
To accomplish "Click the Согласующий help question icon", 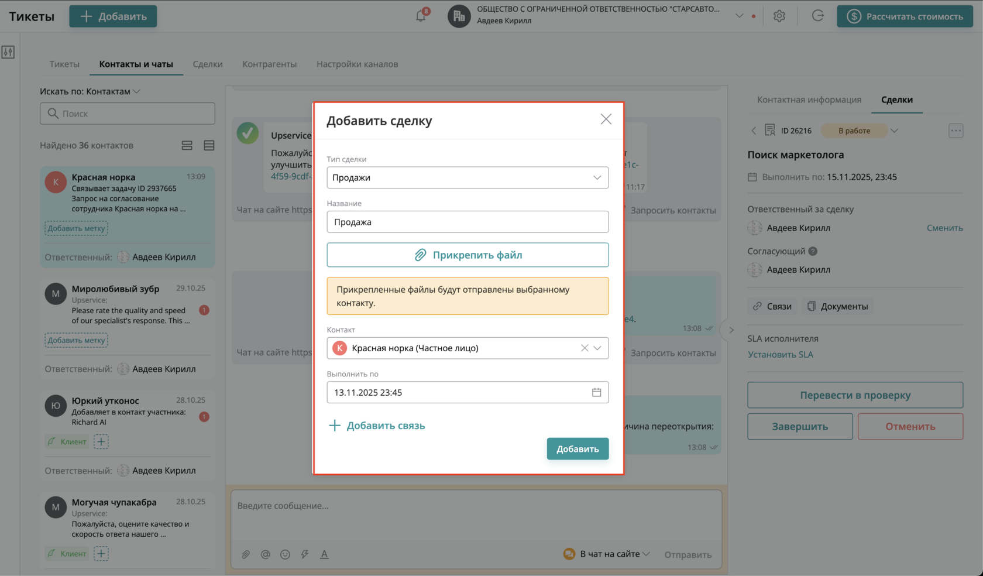I will click(813, 251).
